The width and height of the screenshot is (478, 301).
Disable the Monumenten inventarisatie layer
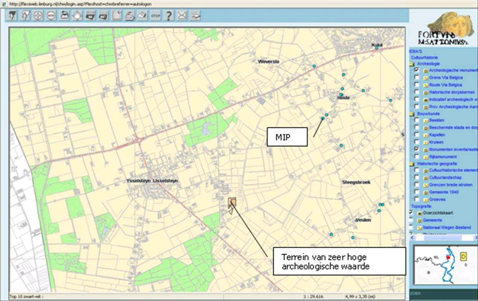click(x=416, y=148)
